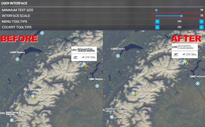Viewport: 205px width, 127px height.
Task: Select Notre Dame de la Salette marker, Before map
Action: pos(12,120)
